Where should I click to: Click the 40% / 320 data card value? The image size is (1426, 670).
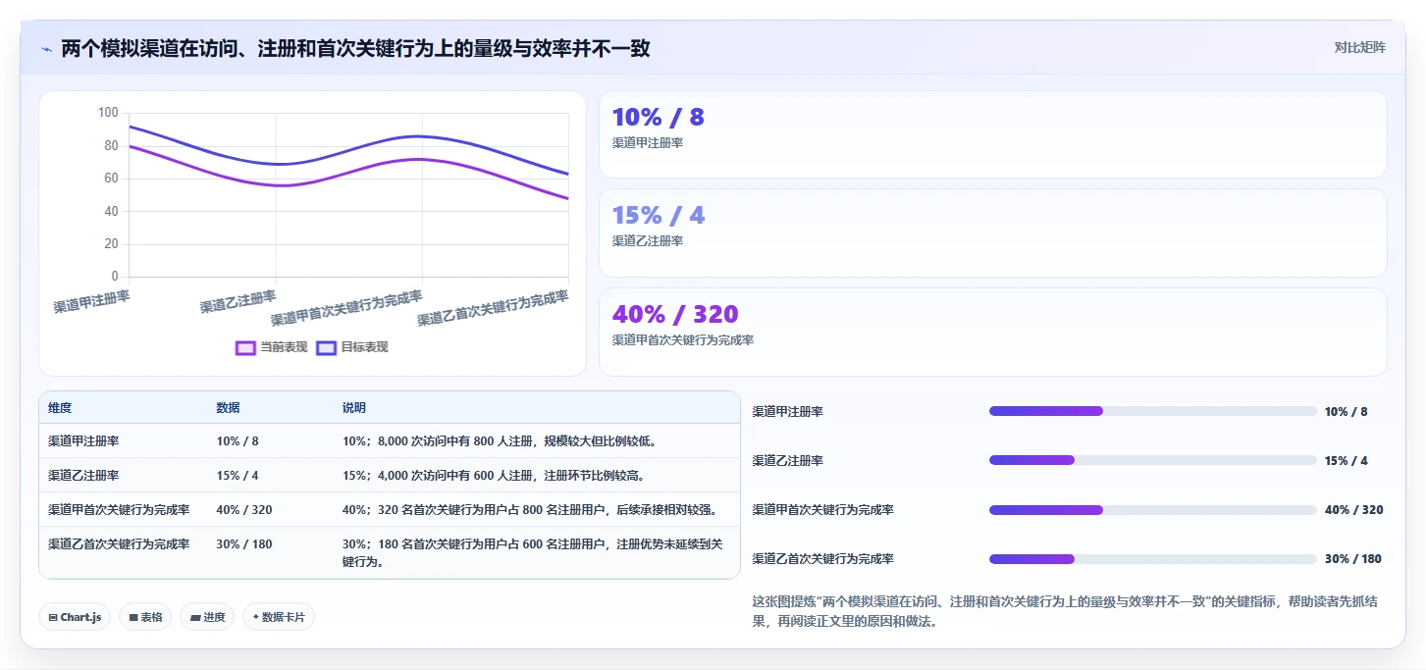point(675,314)
